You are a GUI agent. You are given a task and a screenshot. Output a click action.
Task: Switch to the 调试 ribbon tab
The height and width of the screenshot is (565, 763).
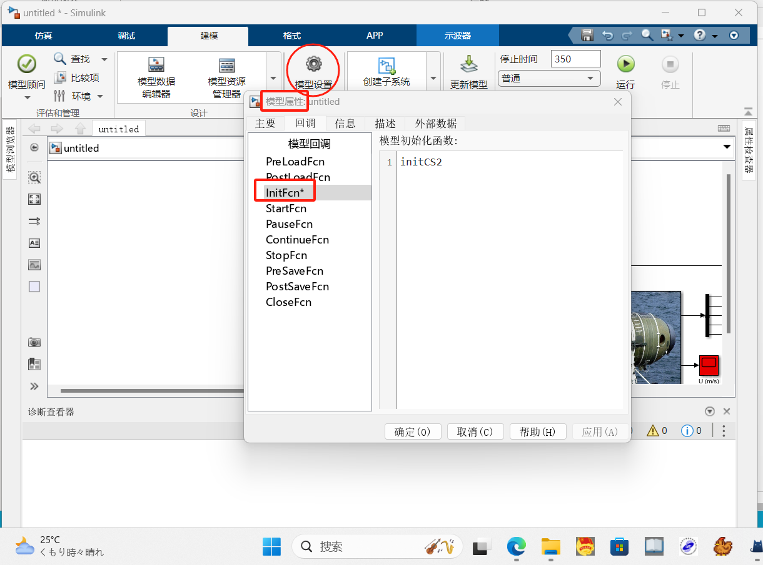click(126, 36)
